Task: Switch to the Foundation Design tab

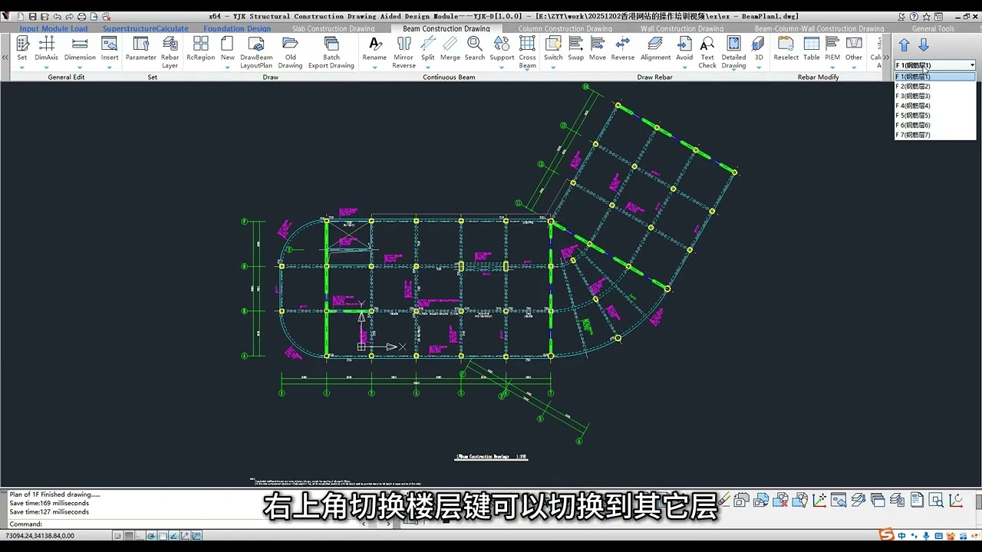Action: pyautogui.click(x=237, y=28)
